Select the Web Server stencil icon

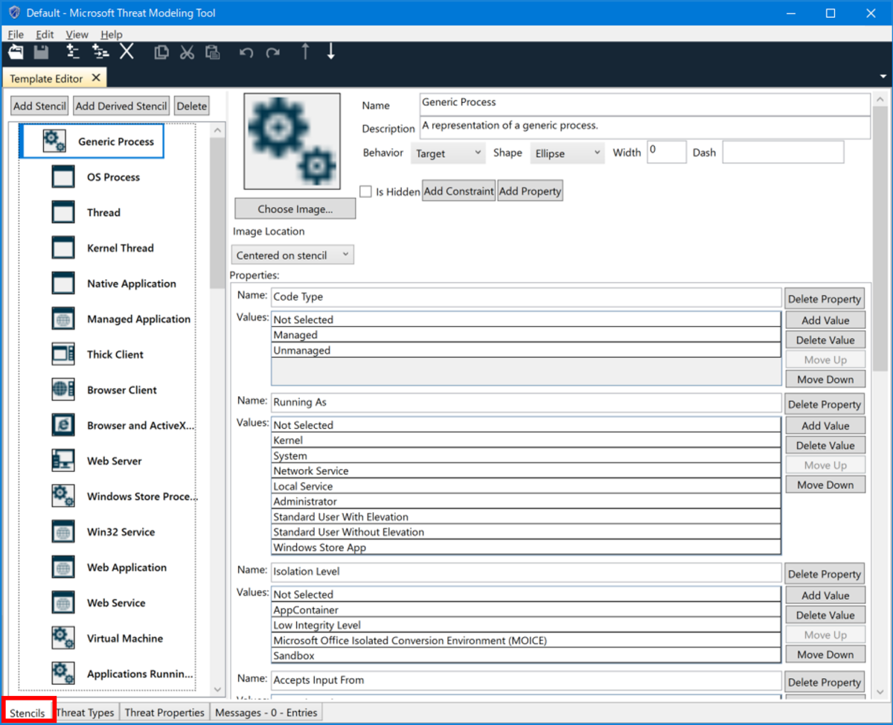63,461
